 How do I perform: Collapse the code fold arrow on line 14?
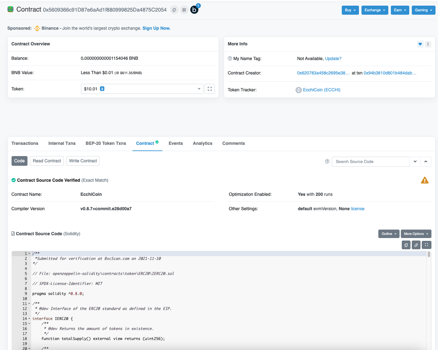click(x=29, y=319)
